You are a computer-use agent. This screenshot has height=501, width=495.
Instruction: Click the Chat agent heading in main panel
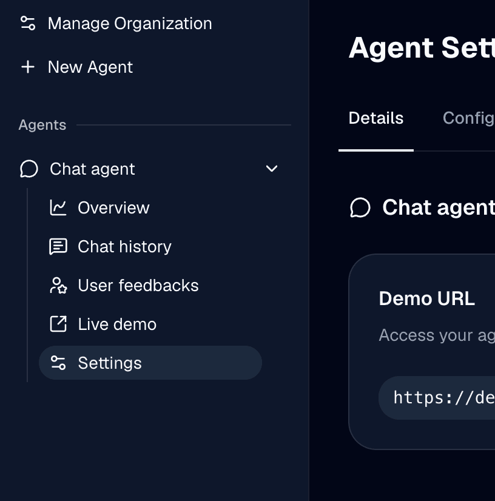(x=439, y=207)
